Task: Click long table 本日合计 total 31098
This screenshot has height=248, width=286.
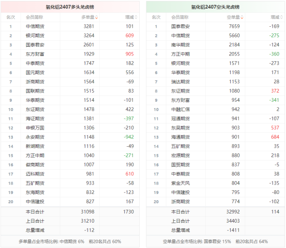Action: pos(88,212)
